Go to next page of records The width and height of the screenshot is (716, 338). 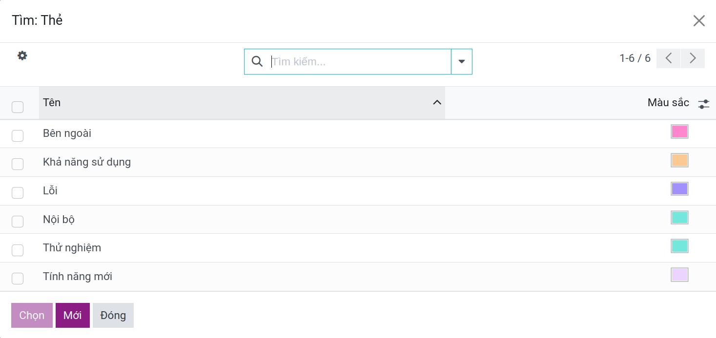tap(693, 58)
